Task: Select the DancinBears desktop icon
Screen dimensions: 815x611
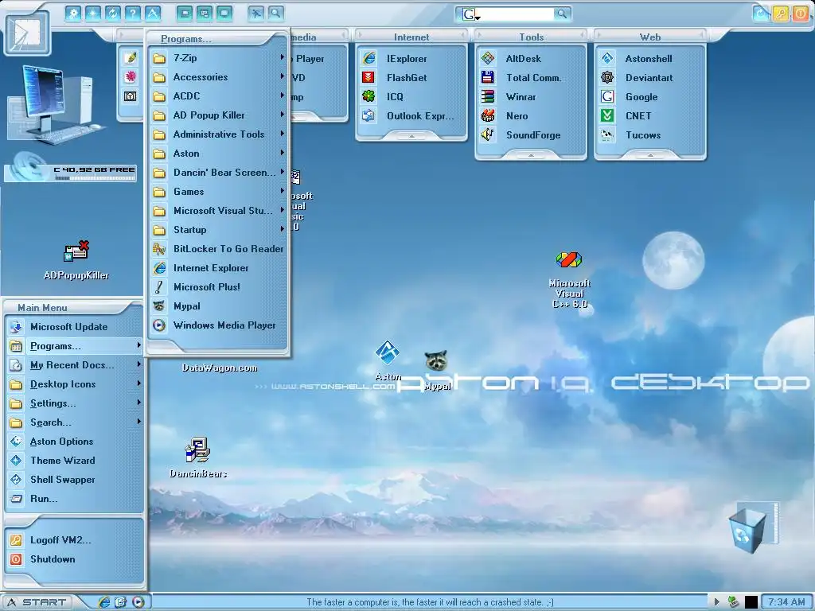Action: 198,457
